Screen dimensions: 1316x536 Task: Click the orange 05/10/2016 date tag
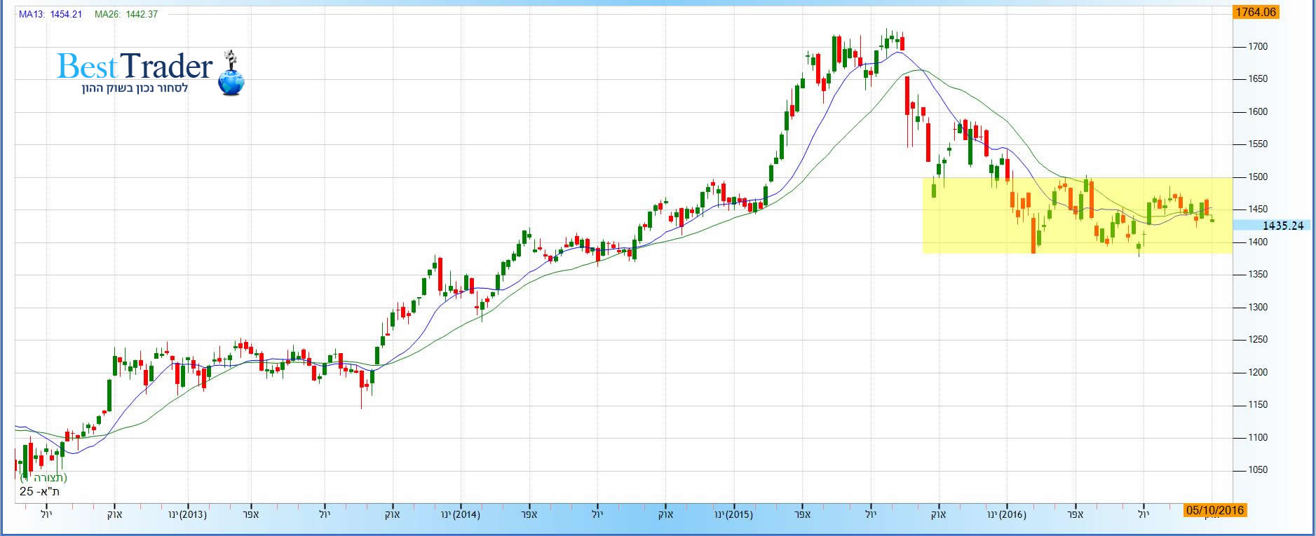coord(1214,510)
